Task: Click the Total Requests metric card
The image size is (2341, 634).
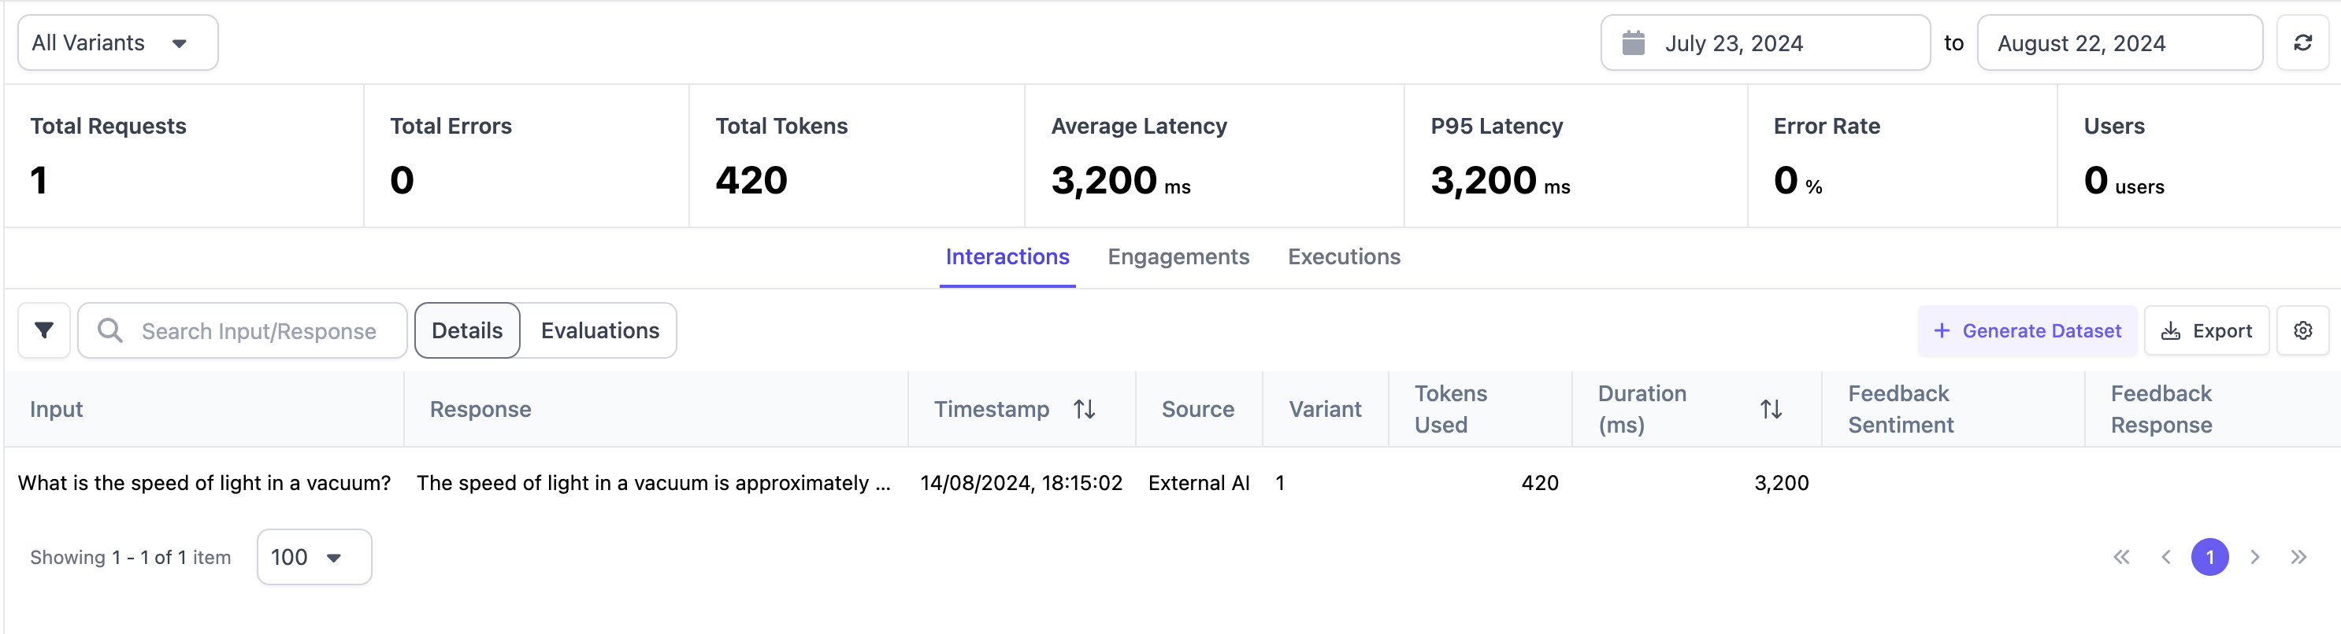Action: pyautogui.click(x=184, y=156)
